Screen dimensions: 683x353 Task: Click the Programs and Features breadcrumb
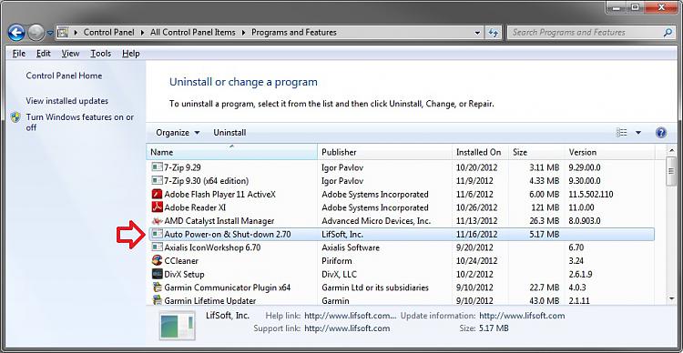[294, 32]
